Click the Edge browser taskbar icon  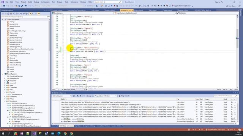[59, 133]
